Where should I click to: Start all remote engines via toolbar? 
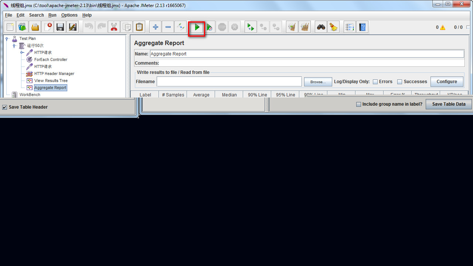pyautogui.click(x=251, y=27)
